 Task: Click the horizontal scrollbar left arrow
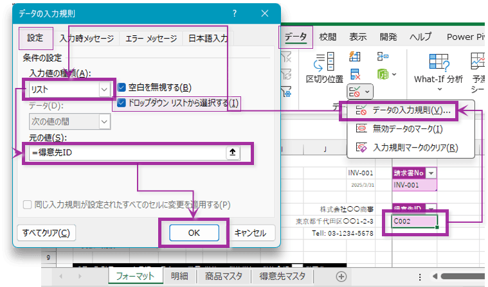[x=435, y=276]
